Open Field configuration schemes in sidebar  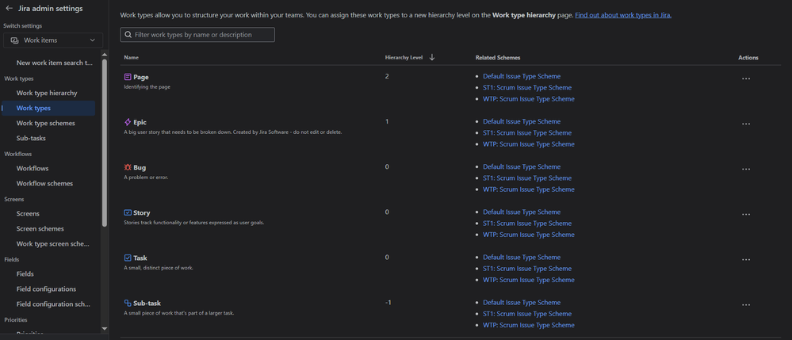[53, 304]
